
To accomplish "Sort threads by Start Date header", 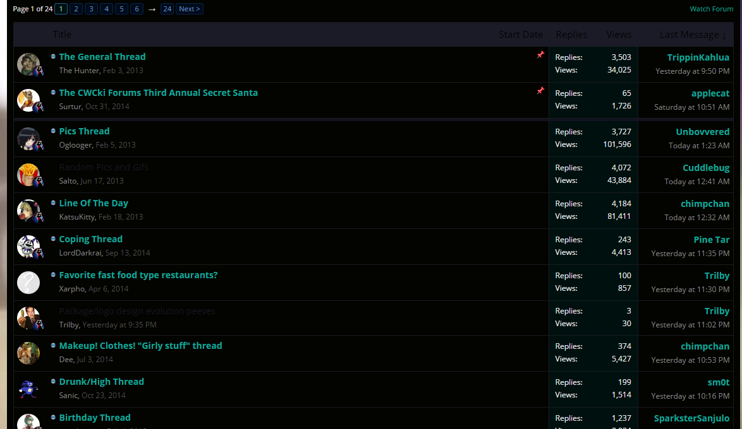I will (521, 35).
